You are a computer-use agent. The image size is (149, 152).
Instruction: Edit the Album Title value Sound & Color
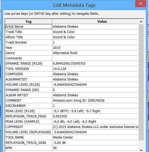[96, 37]
